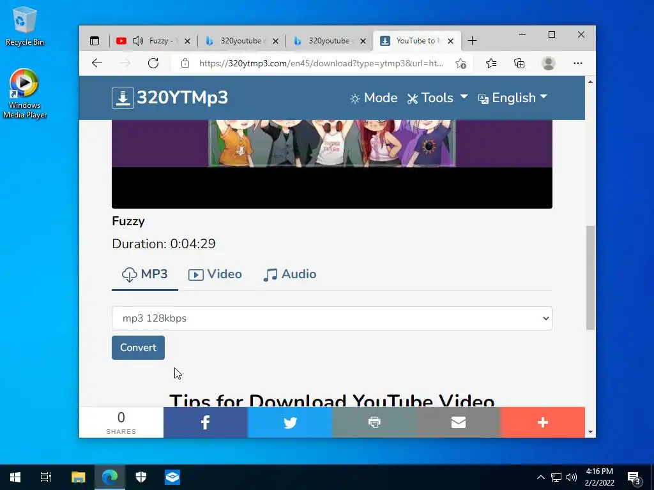Image resolution: width=654 pixels, height=490 pixels.
Task: Close the second 320youtube tab
Action: [363, 41]
